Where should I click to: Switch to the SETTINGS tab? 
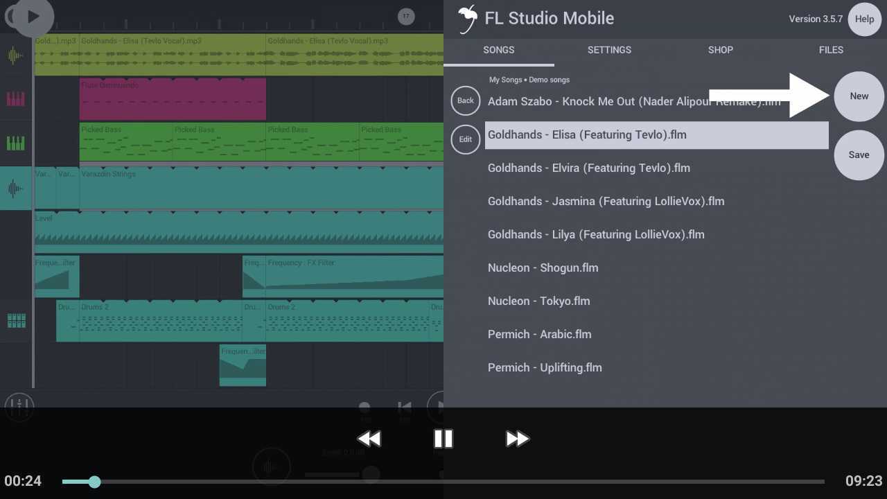coord(609,50)
